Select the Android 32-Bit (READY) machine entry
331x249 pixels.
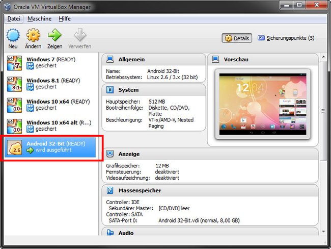coord(50,147)
